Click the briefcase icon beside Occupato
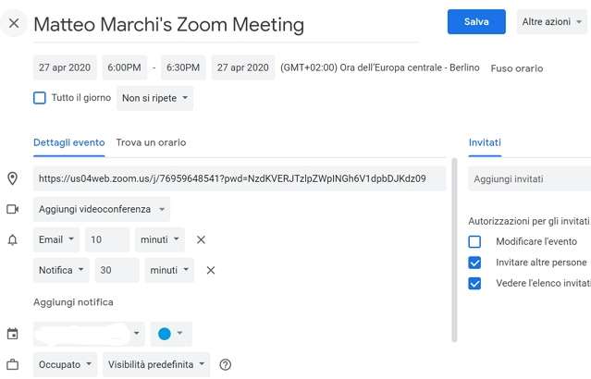 tap(13, 365)
